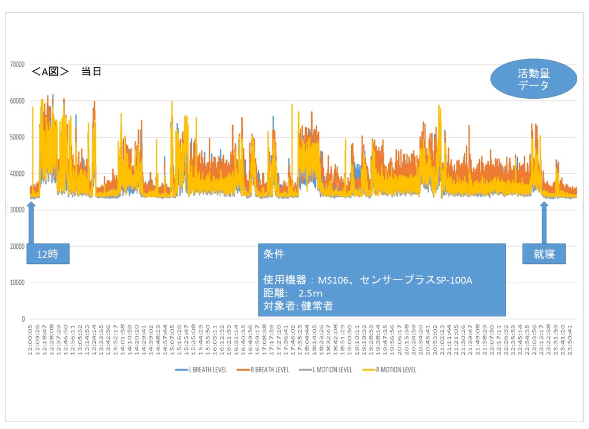Click the 13:33:35 x-axis time label
Viewport: 589px width, 429px height.
[101, 340]
